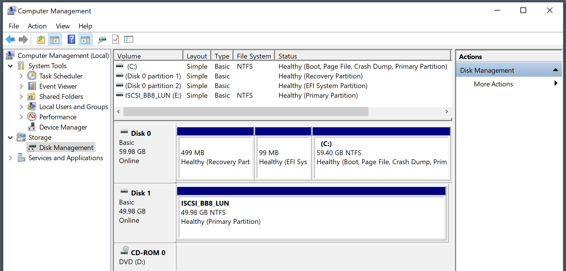Screen dimensions: 566x271
Task: Click the CD-ROM 0 disc icon
Action: (124, 250)
